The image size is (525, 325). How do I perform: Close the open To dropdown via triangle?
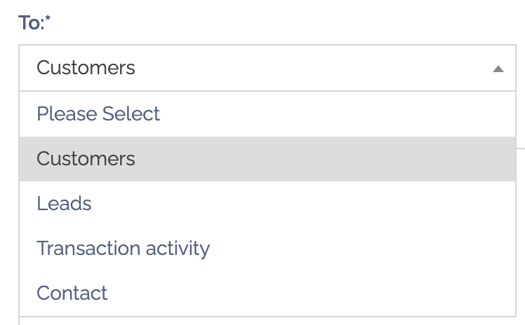pyautogui.click(x=498, y=69)
